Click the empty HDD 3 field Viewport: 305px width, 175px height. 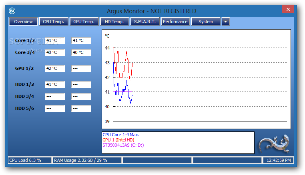(x=55, y=97)
